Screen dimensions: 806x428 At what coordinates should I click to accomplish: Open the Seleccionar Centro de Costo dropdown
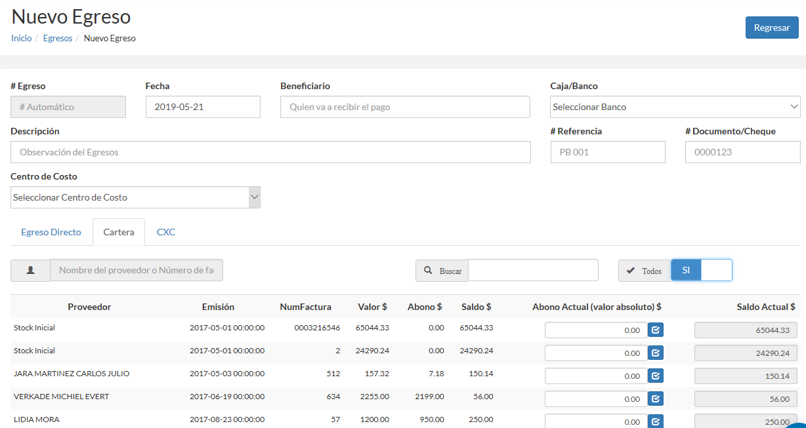click(135, 197)
